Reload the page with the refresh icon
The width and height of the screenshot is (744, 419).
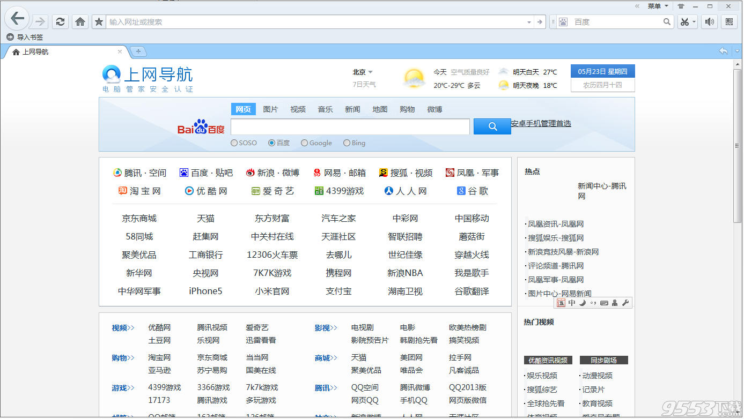tap(60, 21)
